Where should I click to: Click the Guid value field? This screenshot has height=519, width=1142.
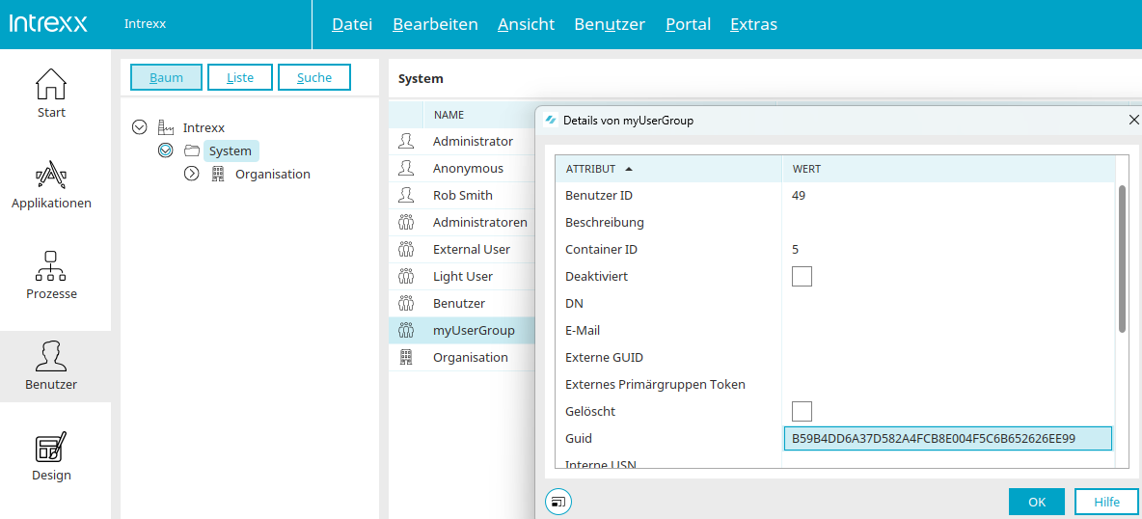tap(947, 439)
